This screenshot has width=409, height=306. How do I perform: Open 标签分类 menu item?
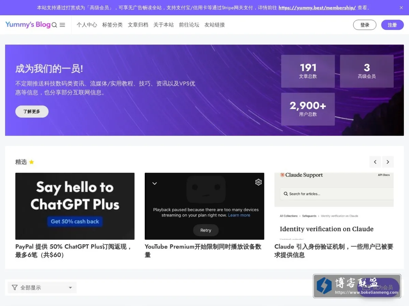pyautogui.click(x=112, y=25)
